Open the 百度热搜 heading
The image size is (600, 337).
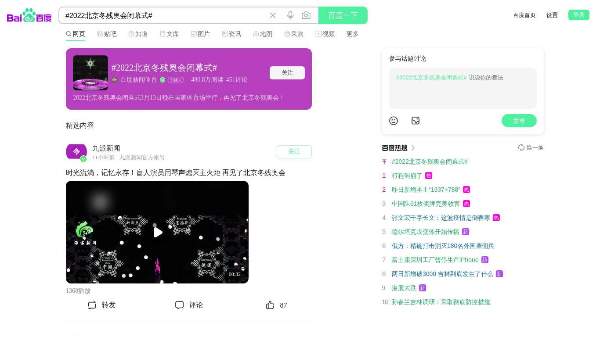395,148
